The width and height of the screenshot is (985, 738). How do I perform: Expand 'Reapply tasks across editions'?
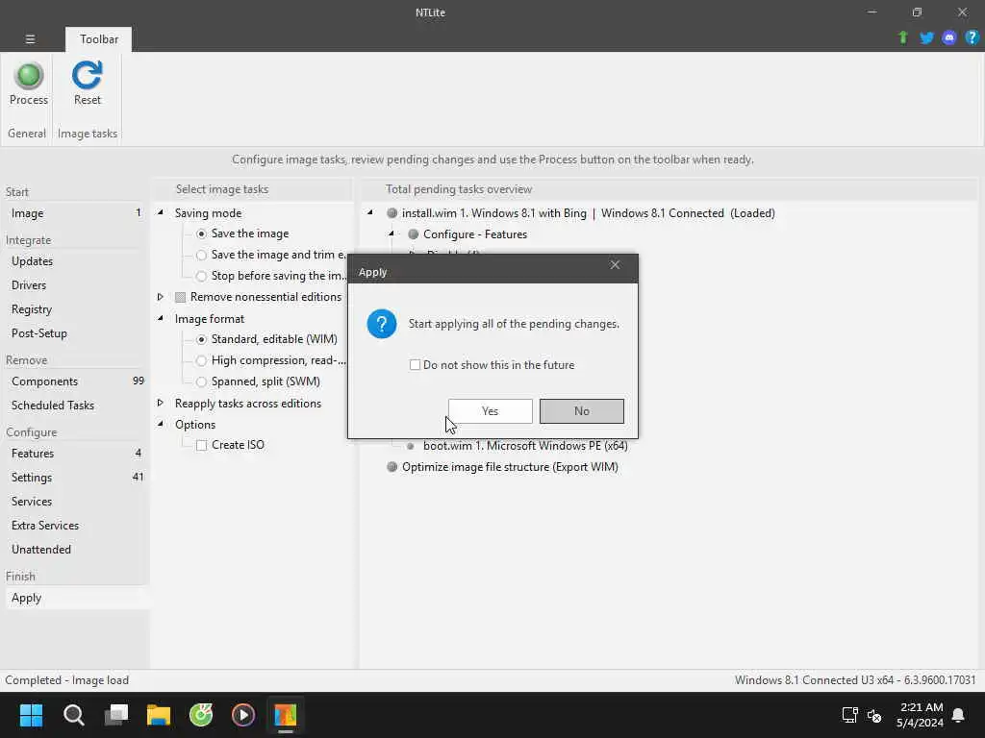coord(161,403)
